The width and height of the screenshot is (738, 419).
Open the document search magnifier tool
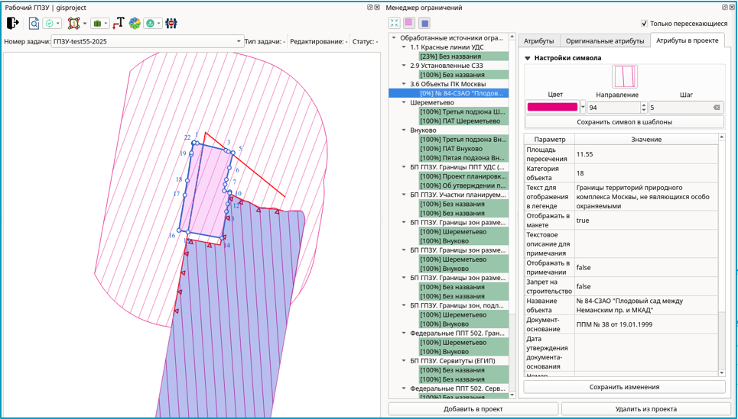[x=34, y=23]
